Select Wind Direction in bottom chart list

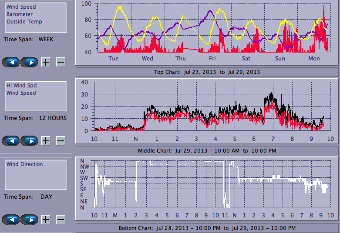click(24, 164)
